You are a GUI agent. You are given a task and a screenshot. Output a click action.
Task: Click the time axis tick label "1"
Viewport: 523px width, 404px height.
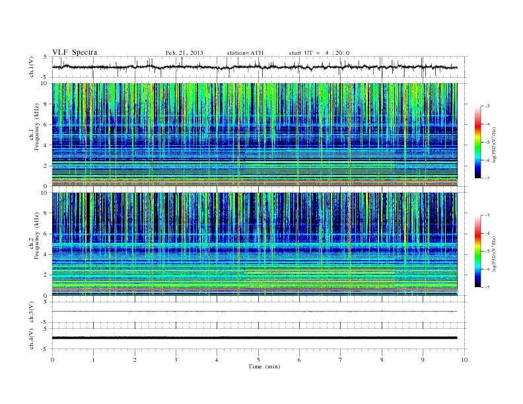pos(94,360)
